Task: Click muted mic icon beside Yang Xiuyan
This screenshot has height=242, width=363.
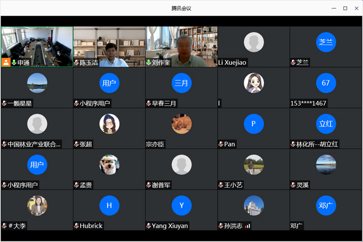Action: 149,225
